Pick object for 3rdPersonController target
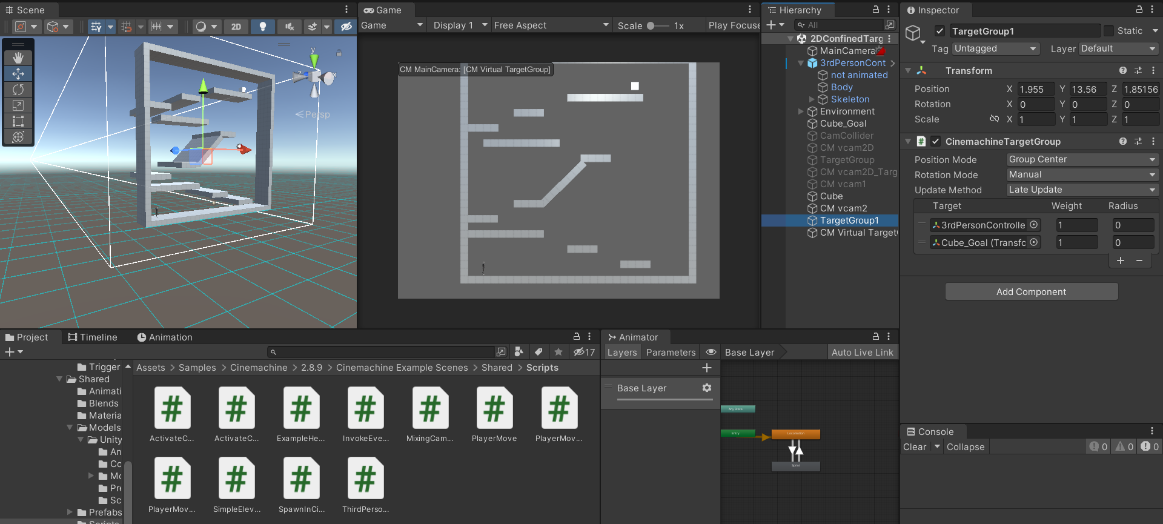The image size is (1163, 524). tap(1034, 225)
